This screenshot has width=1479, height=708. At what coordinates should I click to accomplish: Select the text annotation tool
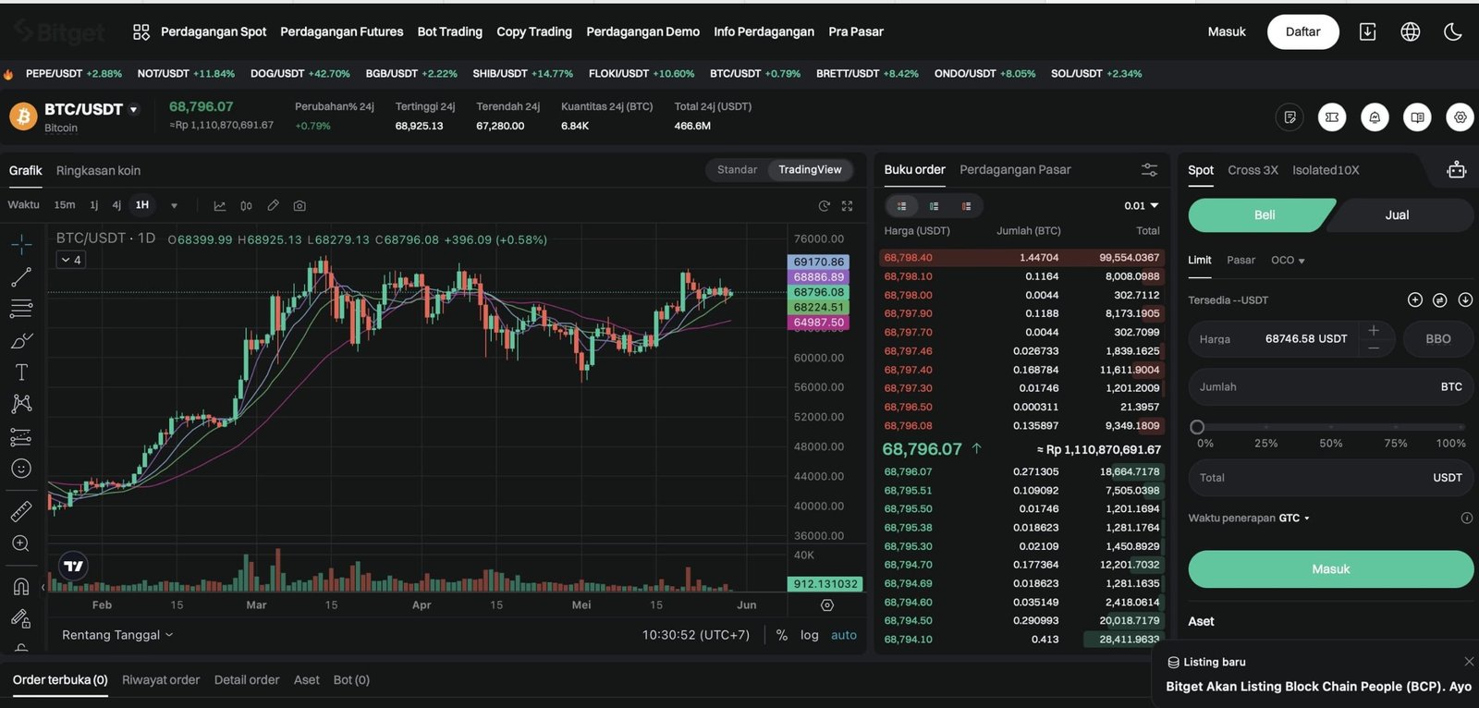click(21, 372)
